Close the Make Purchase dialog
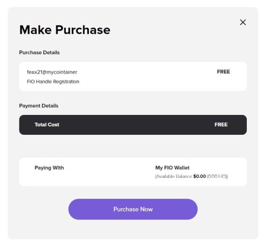 [243, 22]
